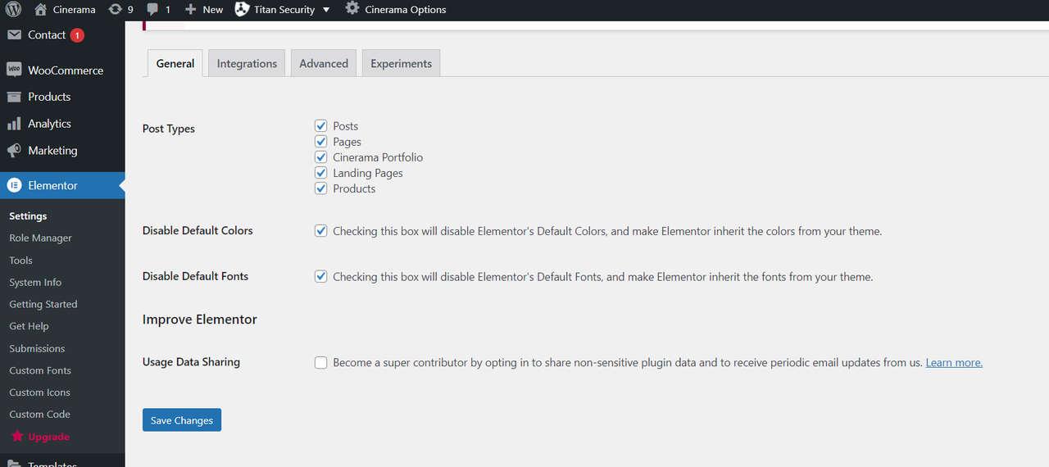Click the Contact envelope icon
Image resolution: width=1049 pixels, height=467 pixels.
point(14,35)
